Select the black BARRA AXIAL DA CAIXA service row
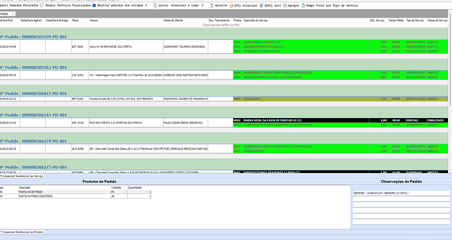This screenshot has width=452, height=240. tap(341, 120)
